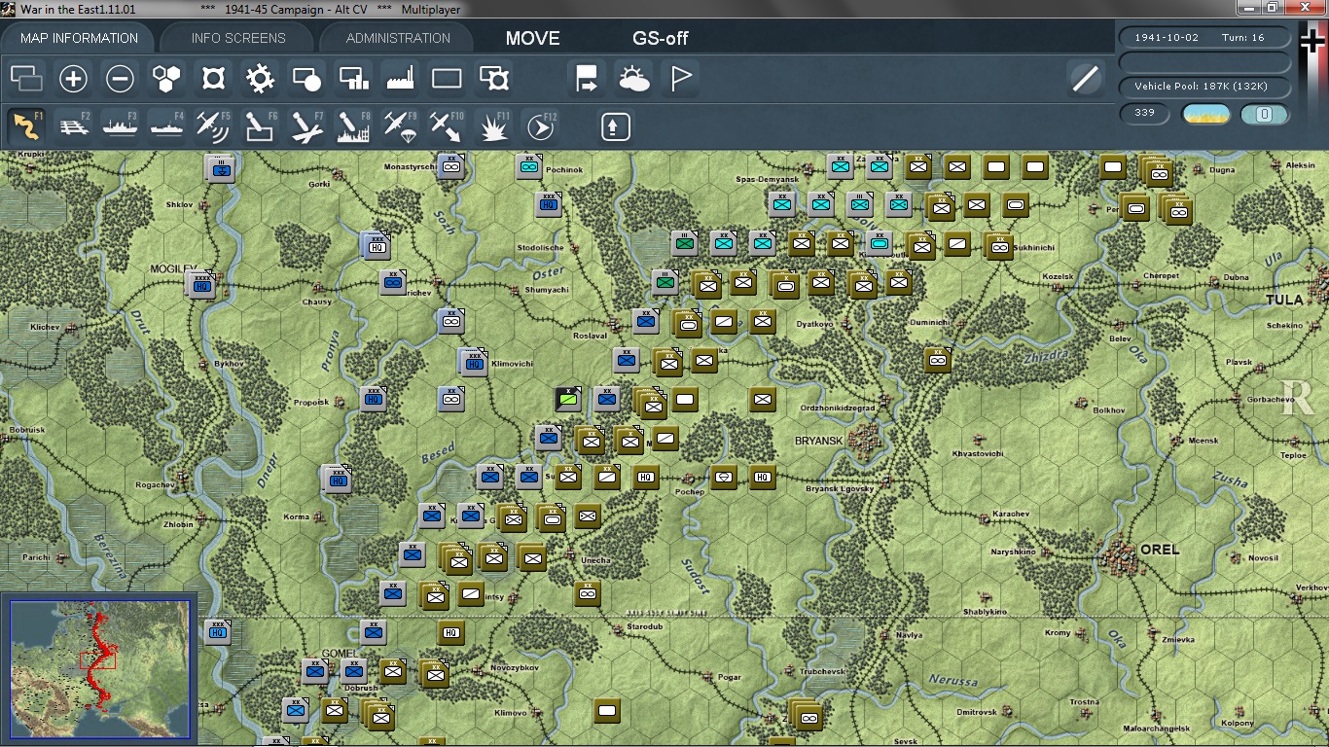Click the city of OREL on map
1329x747 pixels.
pyautogui.click(x=1121, y=559)
